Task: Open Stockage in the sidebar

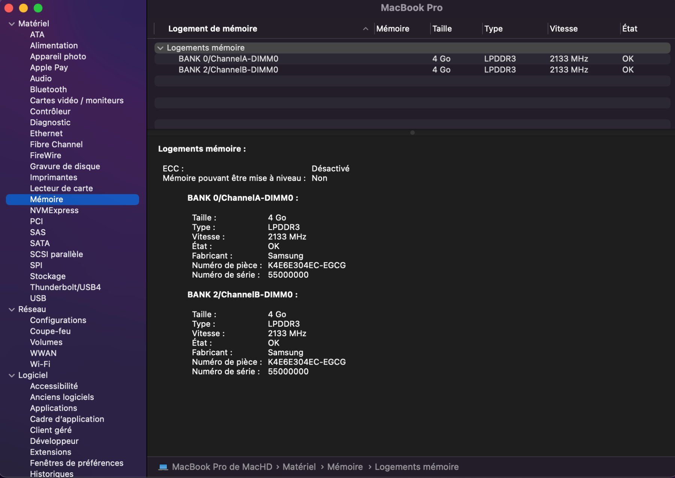Action: (48, 276)
